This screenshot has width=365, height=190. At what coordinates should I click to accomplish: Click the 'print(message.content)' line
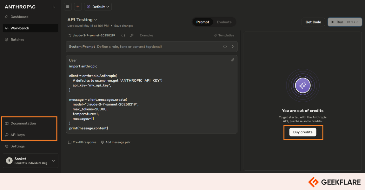click(89, 128)
